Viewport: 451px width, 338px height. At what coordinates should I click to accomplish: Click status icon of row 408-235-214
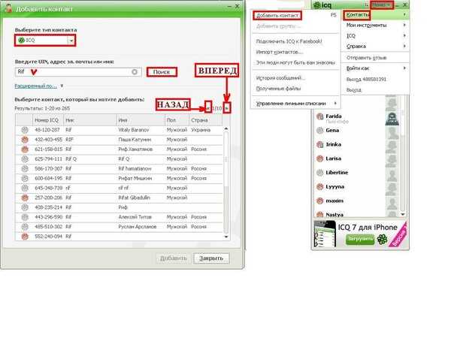[25, 207]
